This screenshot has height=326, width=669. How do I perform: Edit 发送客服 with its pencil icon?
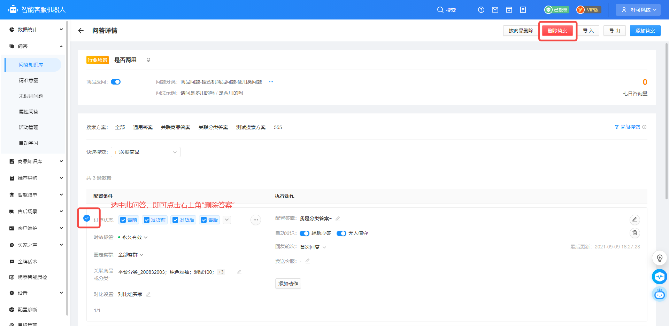click(307, 261)
